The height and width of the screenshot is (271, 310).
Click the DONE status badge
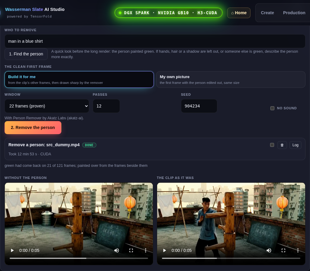point(89,145)
